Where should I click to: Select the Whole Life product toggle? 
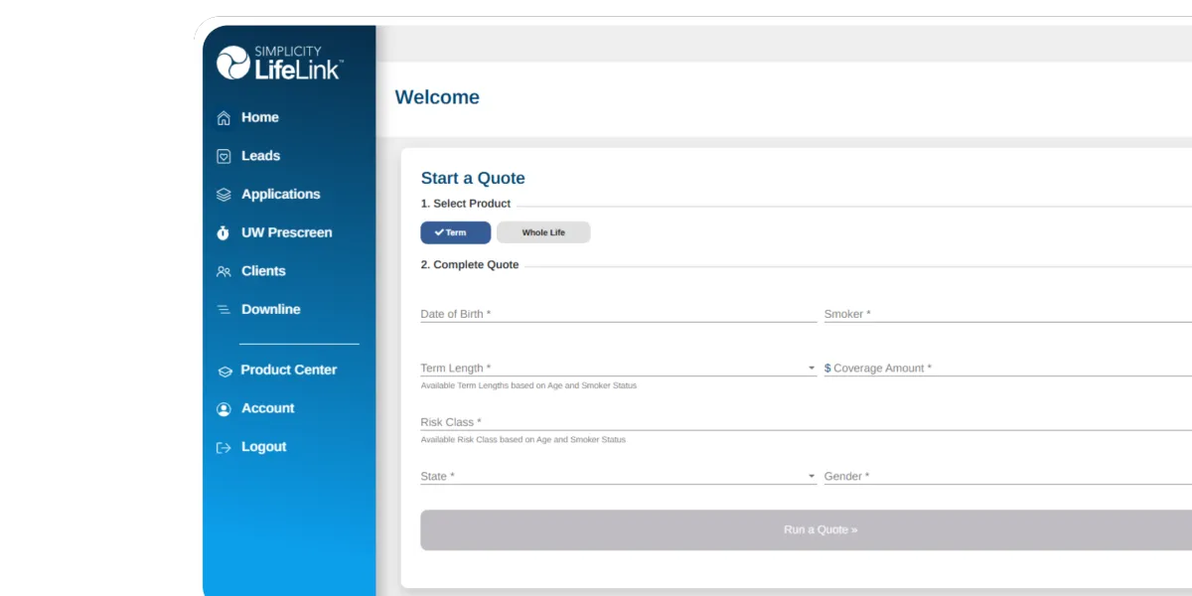pos(543,232)
